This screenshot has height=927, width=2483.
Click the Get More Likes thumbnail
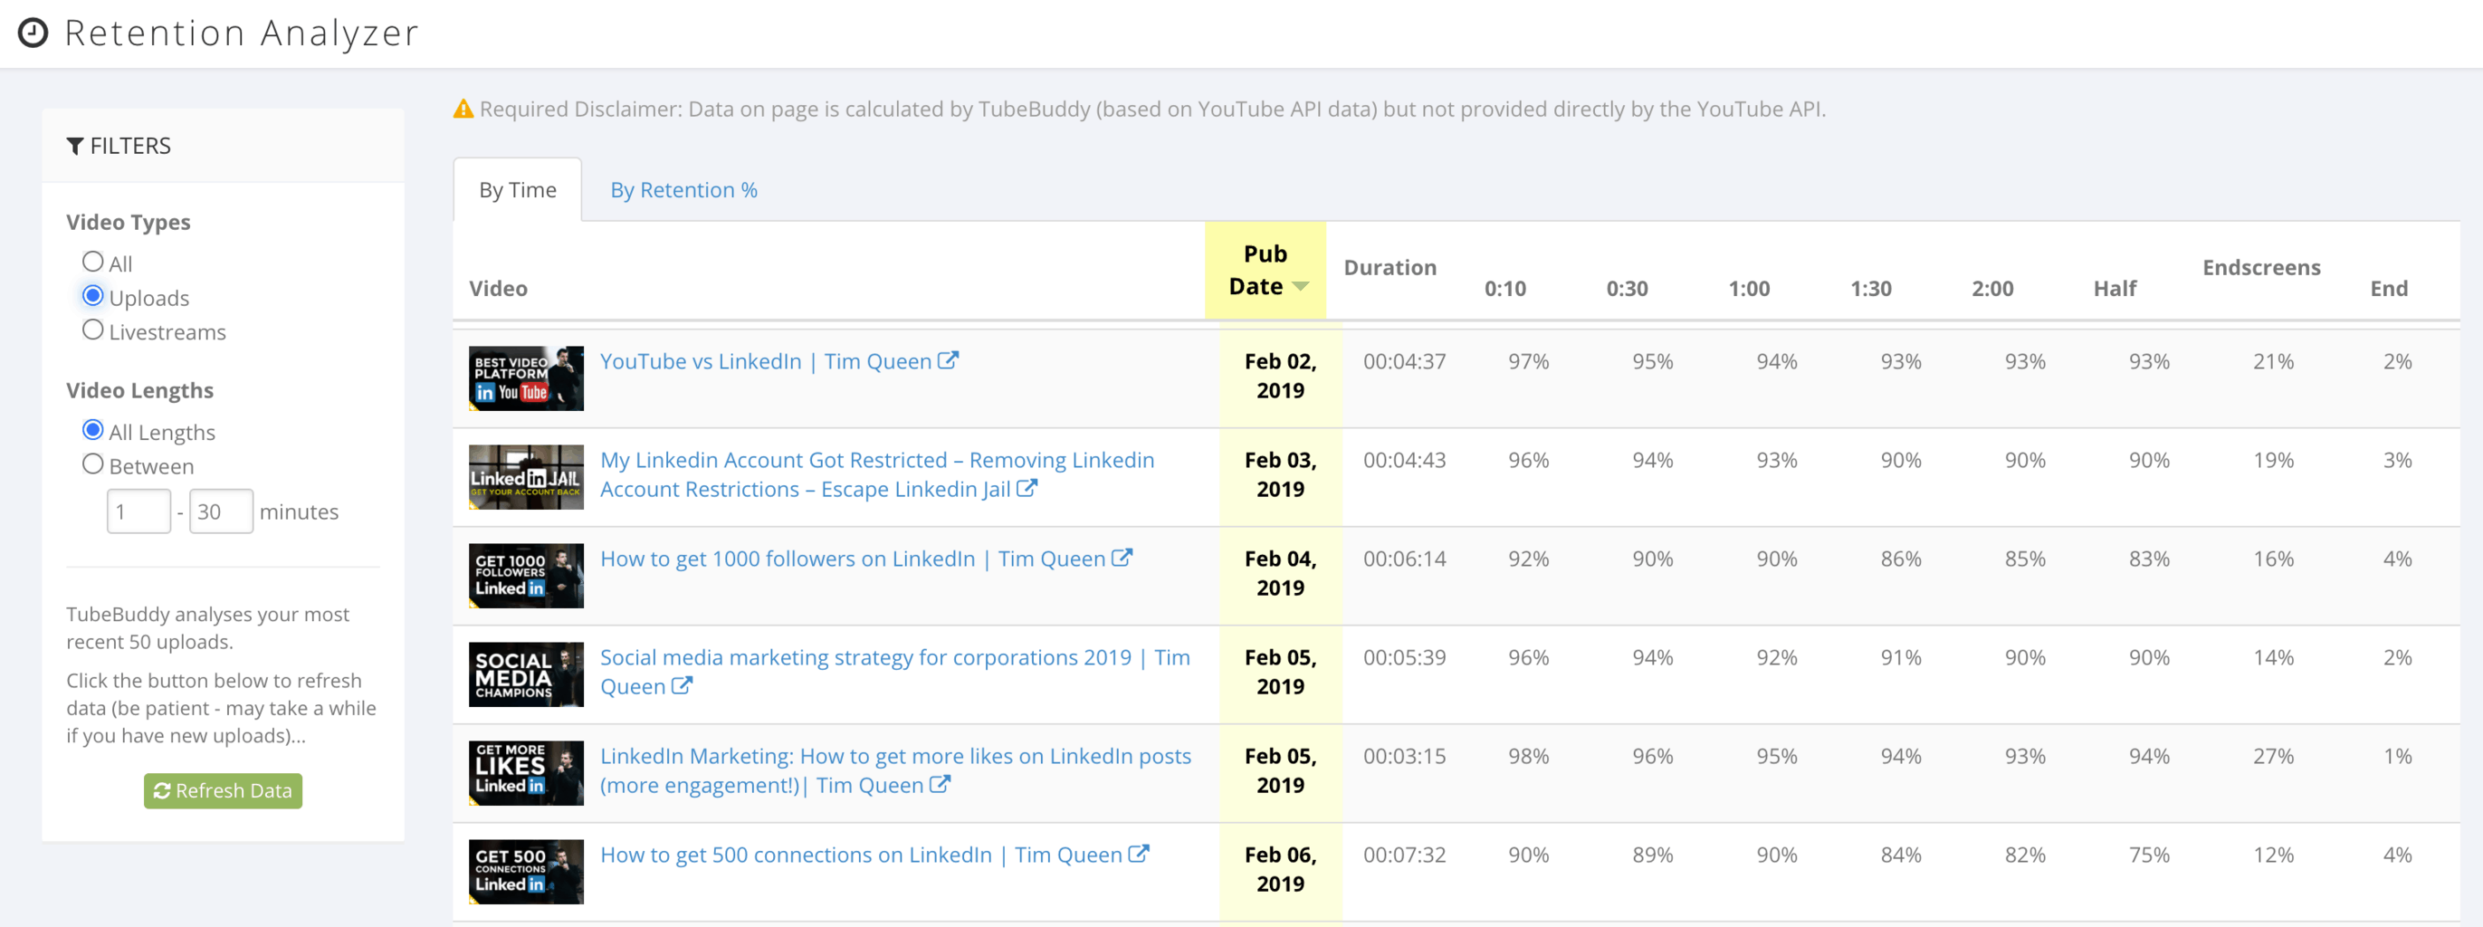[526, 773]
